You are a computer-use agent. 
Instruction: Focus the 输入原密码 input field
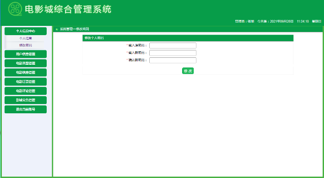tap(173, 45)
